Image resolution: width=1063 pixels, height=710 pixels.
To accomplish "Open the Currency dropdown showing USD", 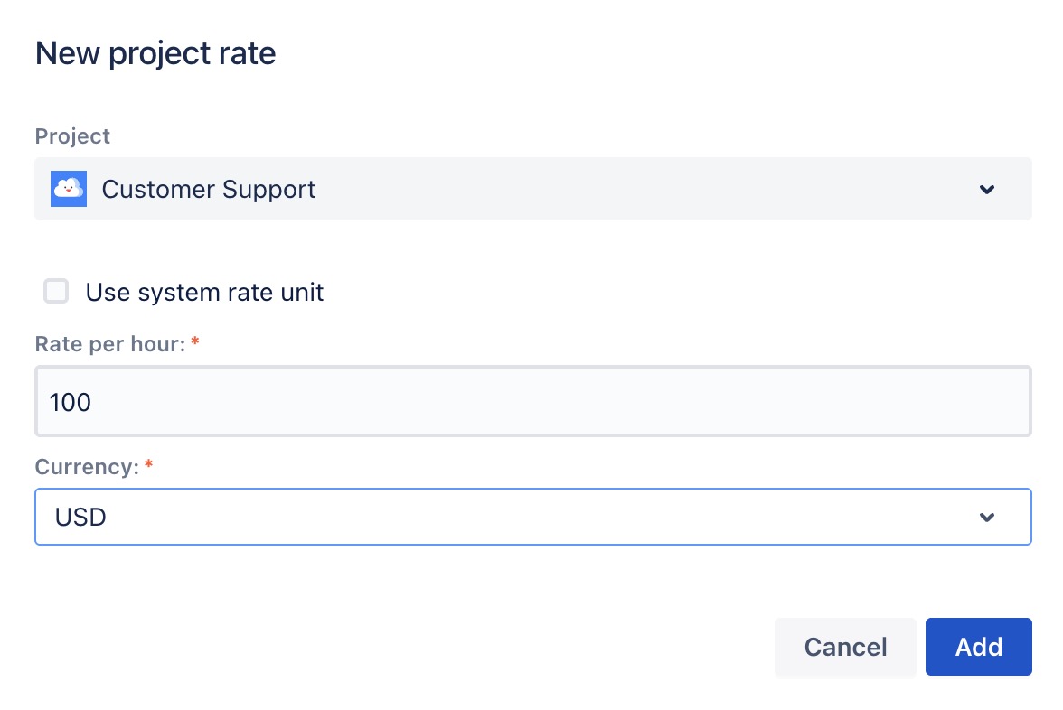I will (x=532, y=517).
